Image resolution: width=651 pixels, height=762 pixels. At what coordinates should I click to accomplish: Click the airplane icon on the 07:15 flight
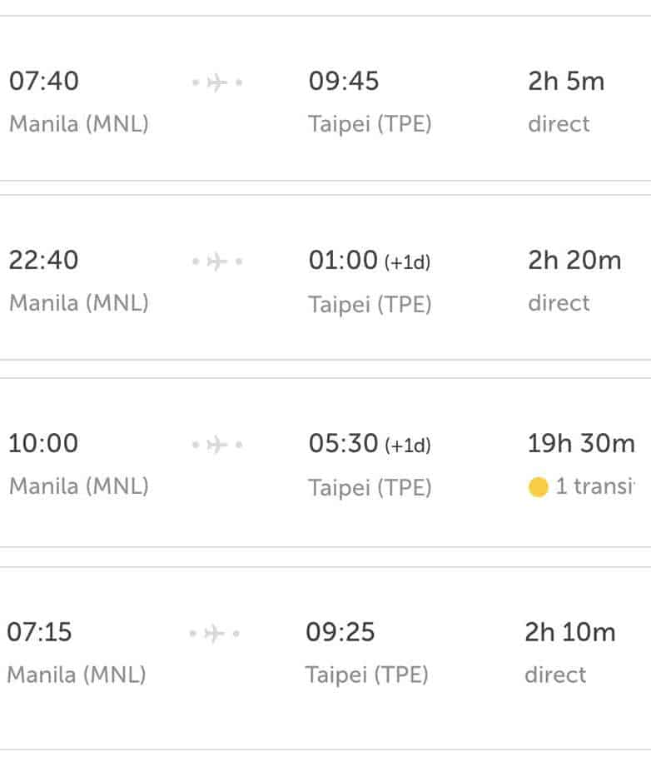214,634
